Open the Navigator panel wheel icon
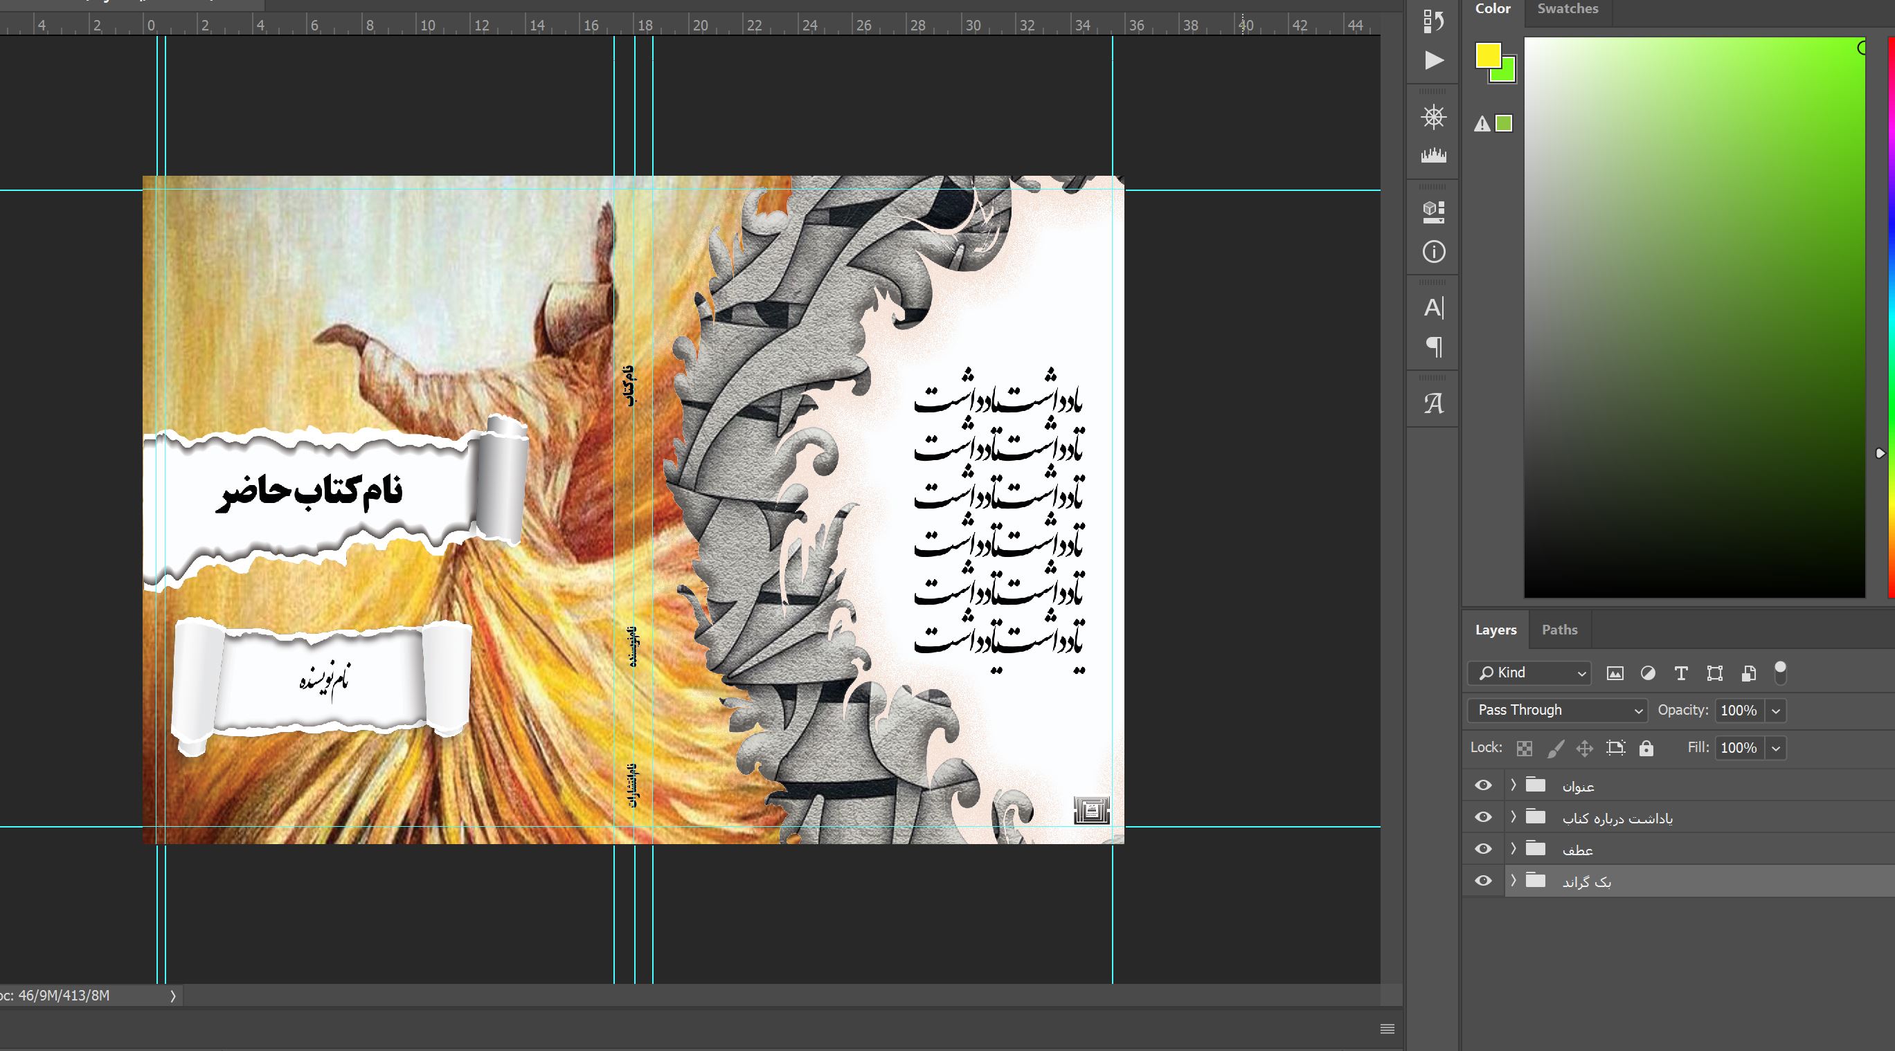The width and height of the screenshot is (1895, 1051). pos(1433,118)
